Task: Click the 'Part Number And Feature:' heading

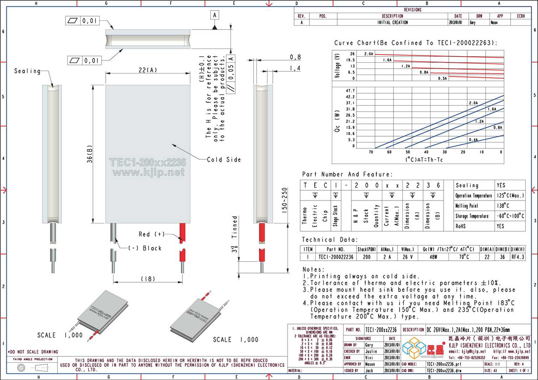Action: click(347, 174)
